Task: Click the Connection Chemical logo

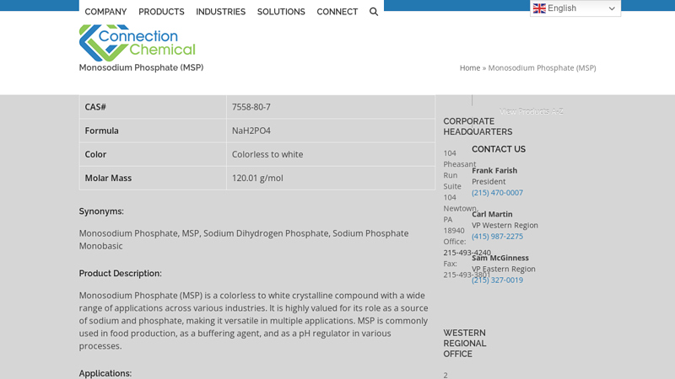Action: tap(138, 43)
